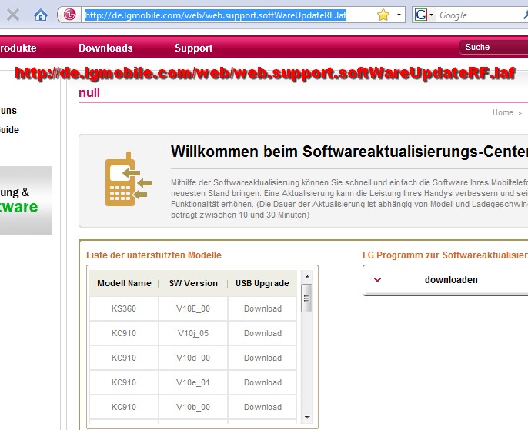Click the LG site favicon in address bar
The height and width of the screenshot is (430, 528).
coord(70,15)
